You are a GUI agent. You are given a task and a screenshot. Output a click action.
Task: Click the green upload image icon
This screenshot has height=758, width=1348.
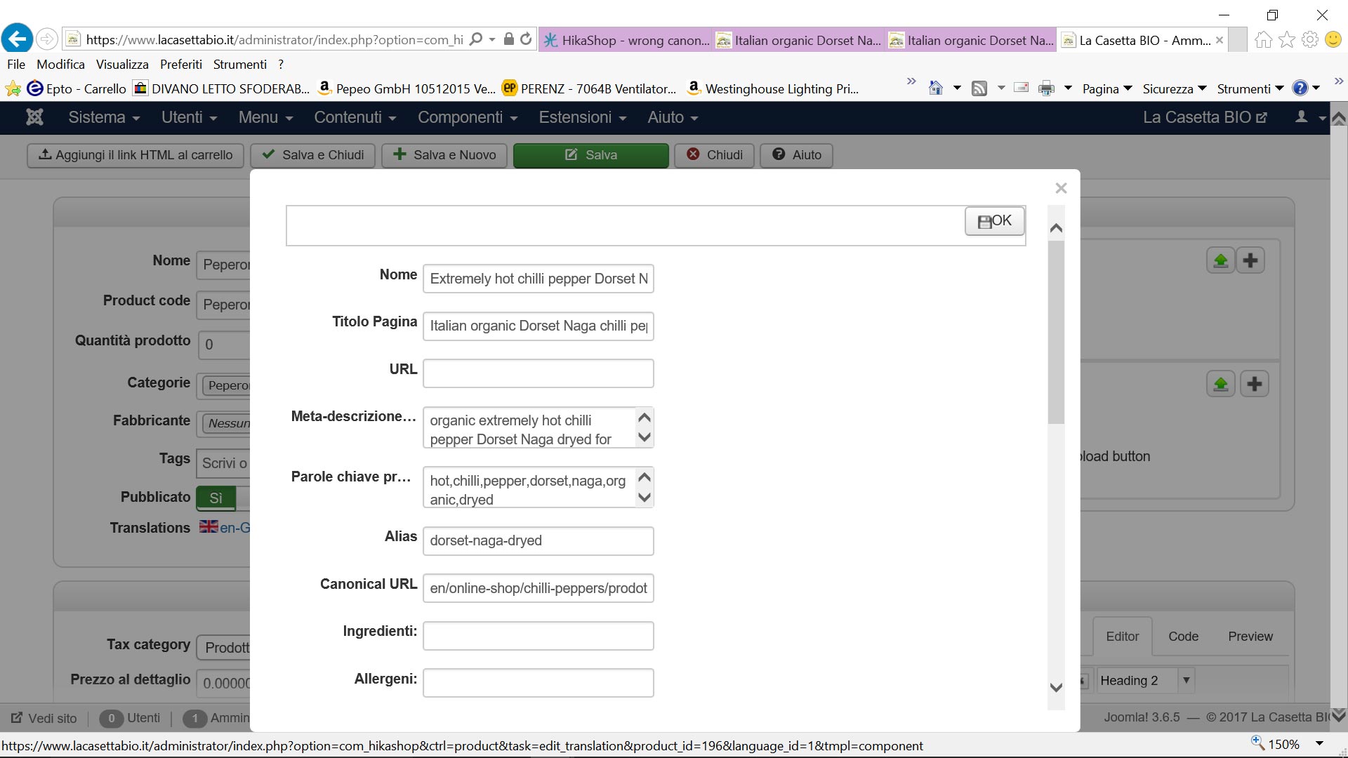click(1220, 261)
